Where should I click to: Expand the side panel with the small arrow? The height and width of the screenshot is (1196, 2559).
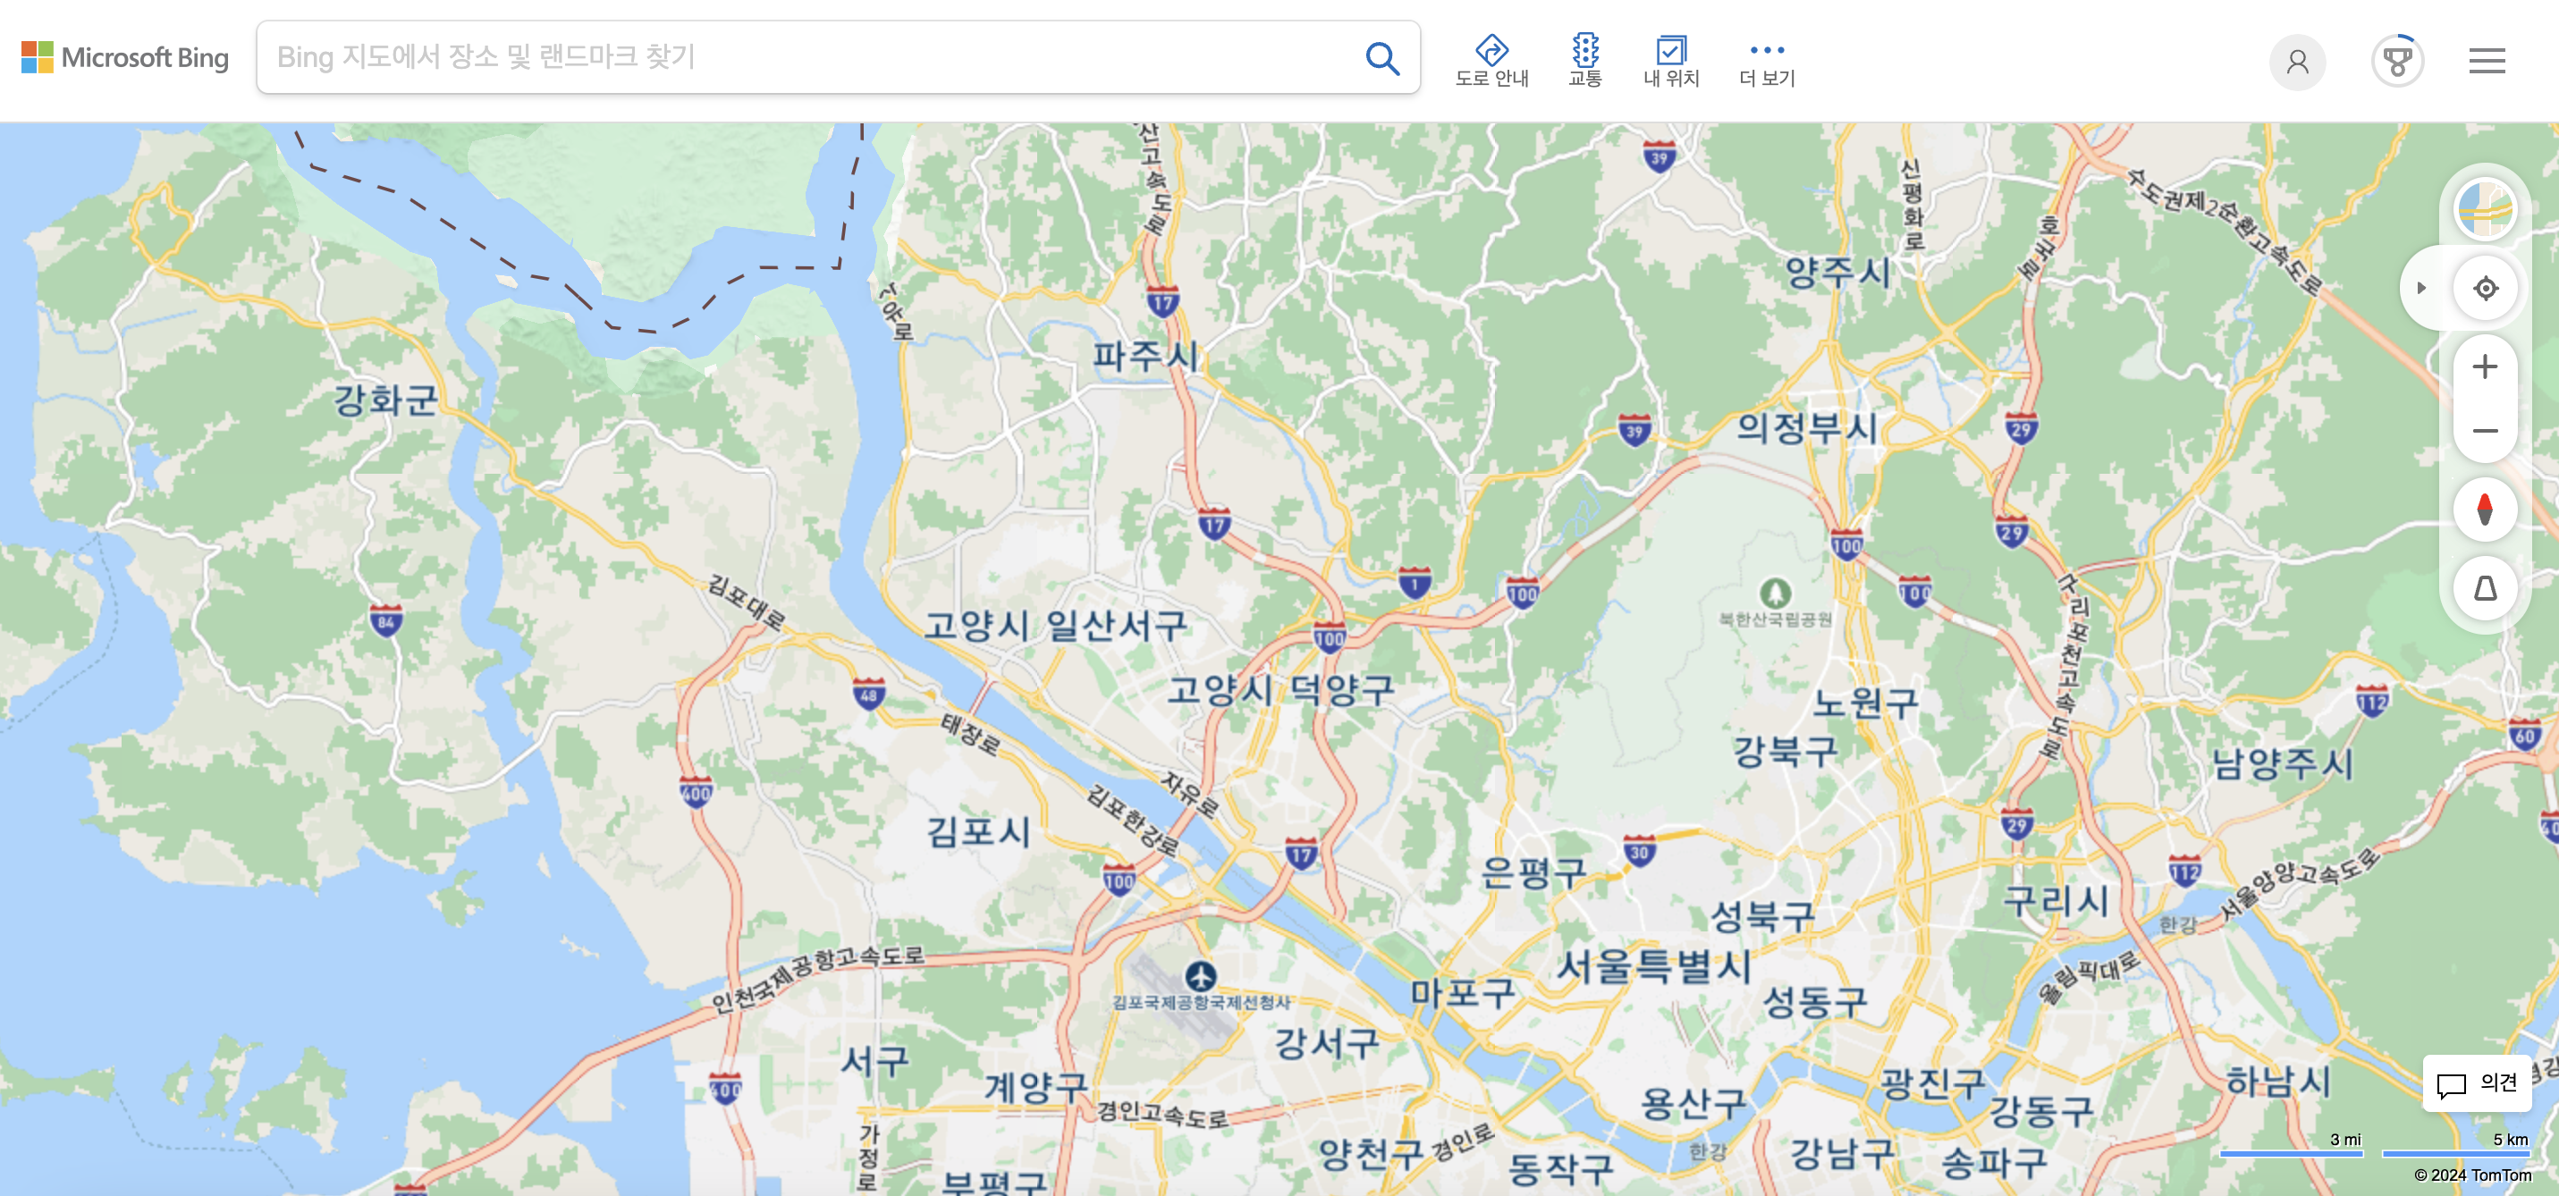(x=2422, y=287)
